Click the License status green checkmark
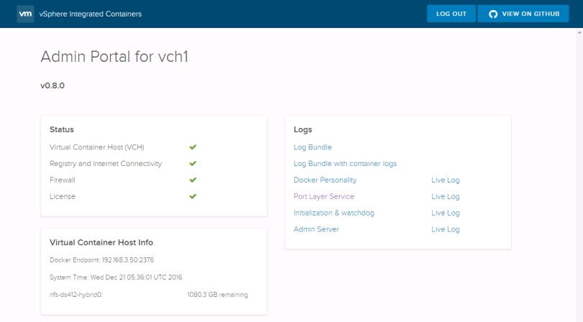 click(x=193, y=196)
